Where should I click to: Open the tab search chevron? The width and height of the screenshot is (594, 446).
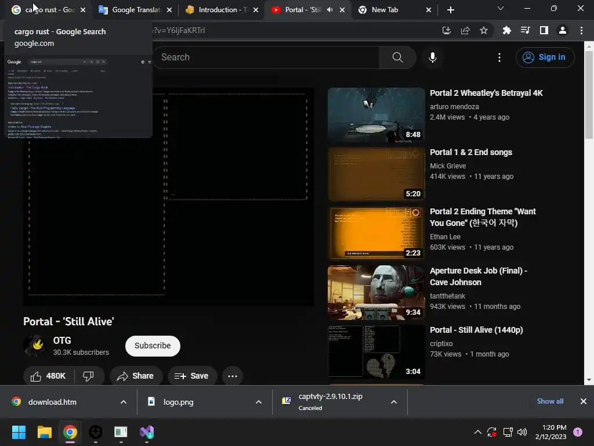click(x=501, y=8)
